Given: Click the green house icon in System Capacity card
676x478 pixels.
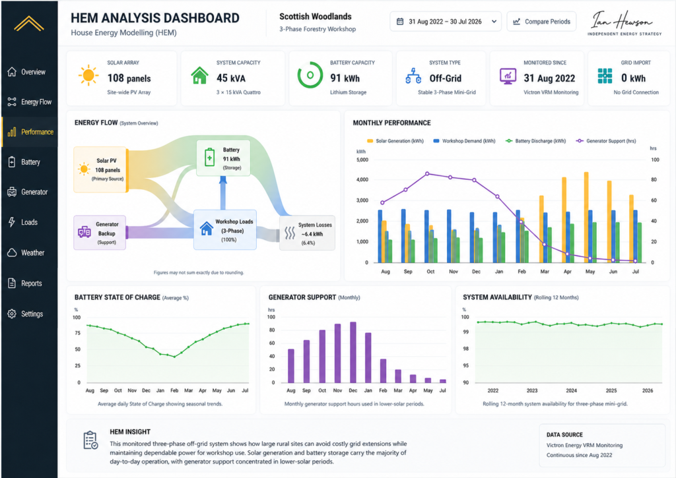Looking at the screenshot, I should (199, 75).
